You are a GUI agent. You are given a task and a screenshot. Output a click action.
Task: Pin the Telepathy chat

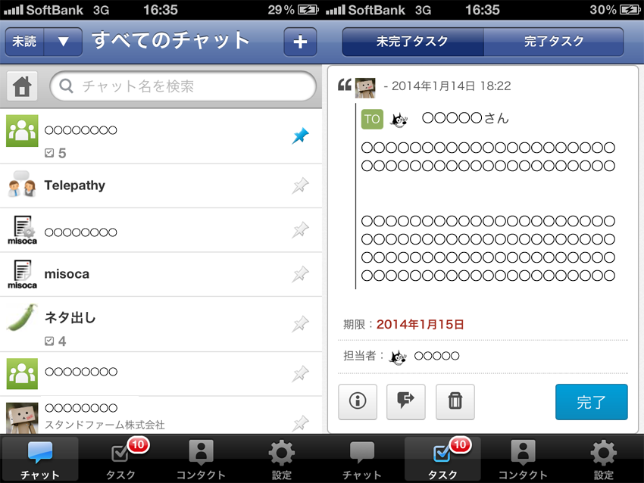(300, 185)
